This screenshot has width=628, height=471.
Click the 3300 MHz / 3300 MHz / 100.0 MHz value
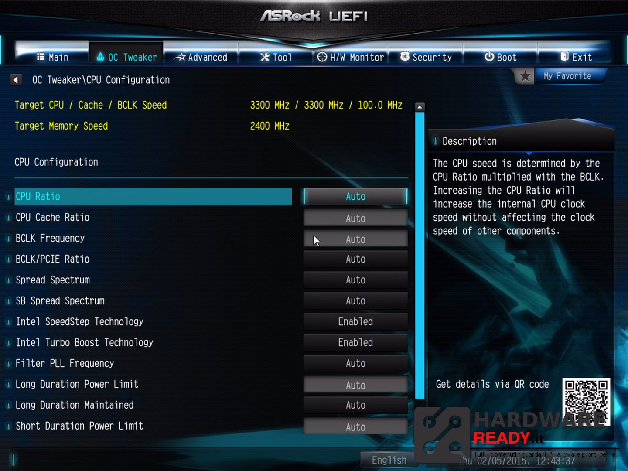[x=326, y=105]
